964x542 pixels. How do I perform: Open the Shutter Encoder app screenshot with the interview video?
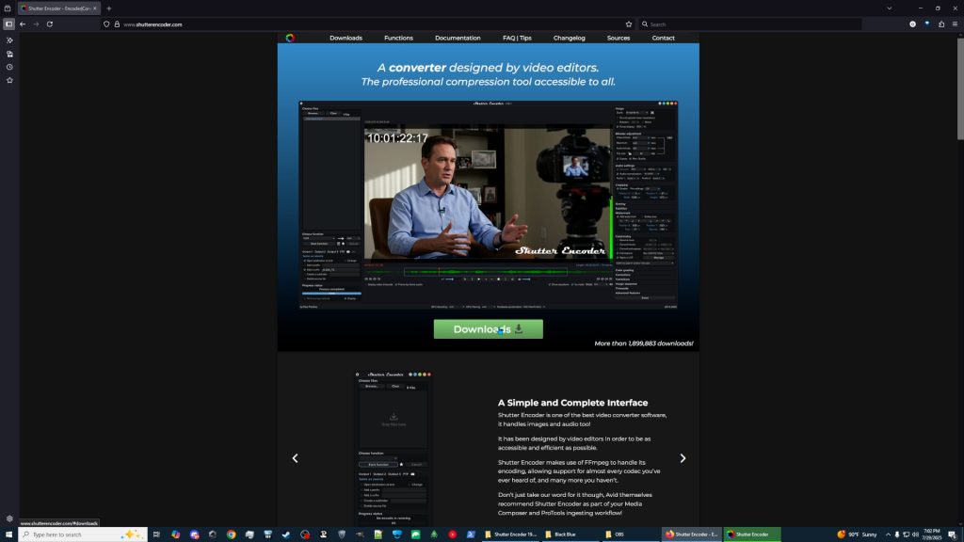coord(489,204)
